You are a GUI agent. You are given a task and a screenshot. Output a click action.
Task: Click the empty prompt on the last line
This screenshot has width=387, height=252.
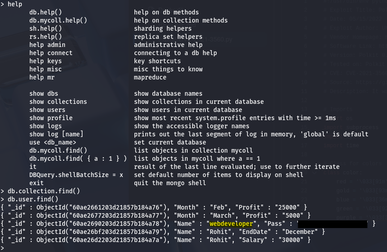click(x=9, y=248)
